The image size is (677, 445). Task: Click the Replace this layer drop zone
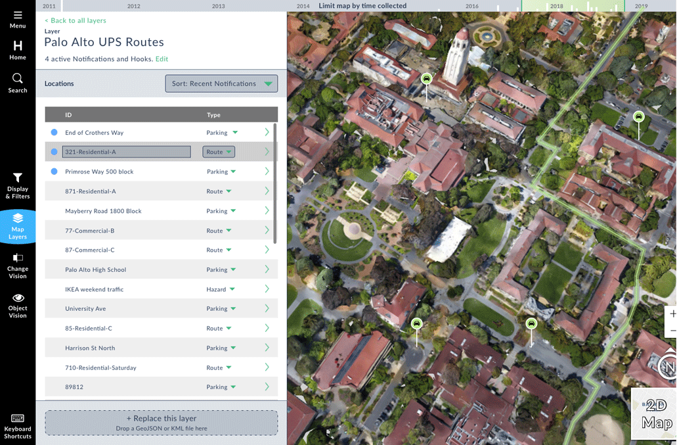[161, 423]
